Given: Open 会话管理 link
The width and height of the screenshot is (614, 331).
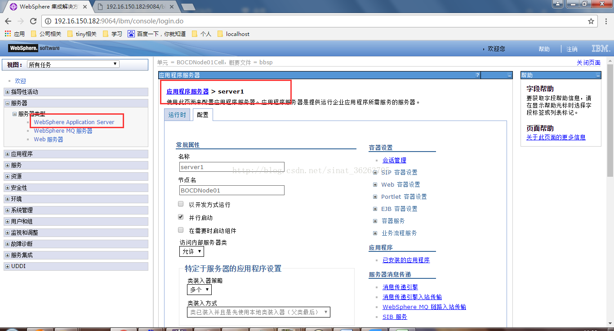Looking at the screenshot, I should (394, 160).
